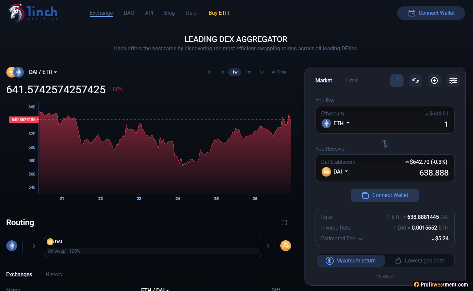Open the transaction settings sliders icon

point(453,81)
